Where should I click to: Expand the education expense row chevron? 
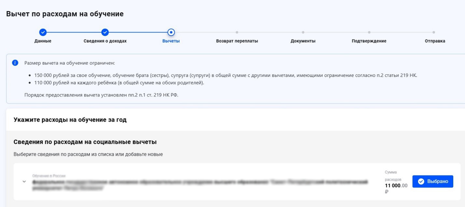click(x=24, y=182)
